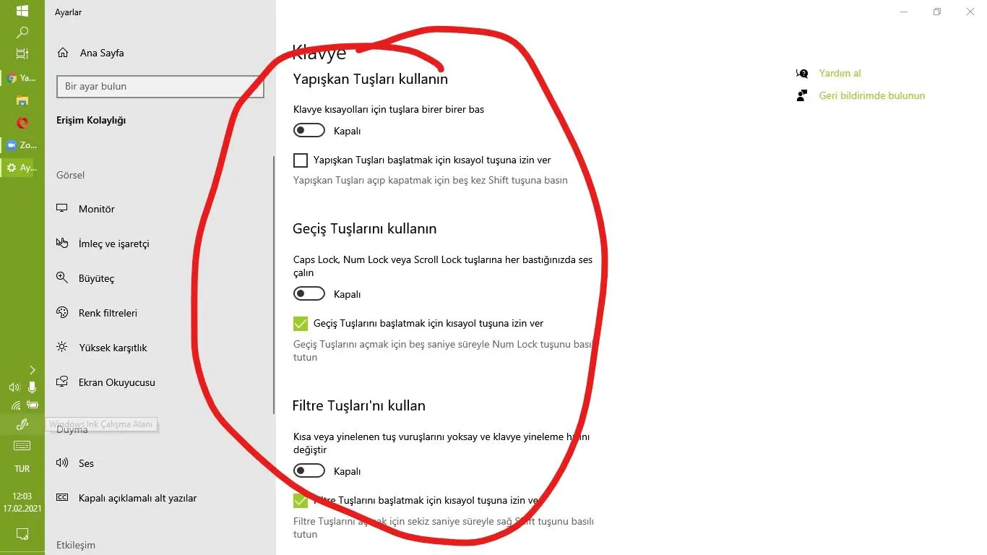The width and height of the screenshot is (987, 555).
Task: Open the Büyüteç magnifier icon
Action: pyautogui.click(x=62, y=278)
